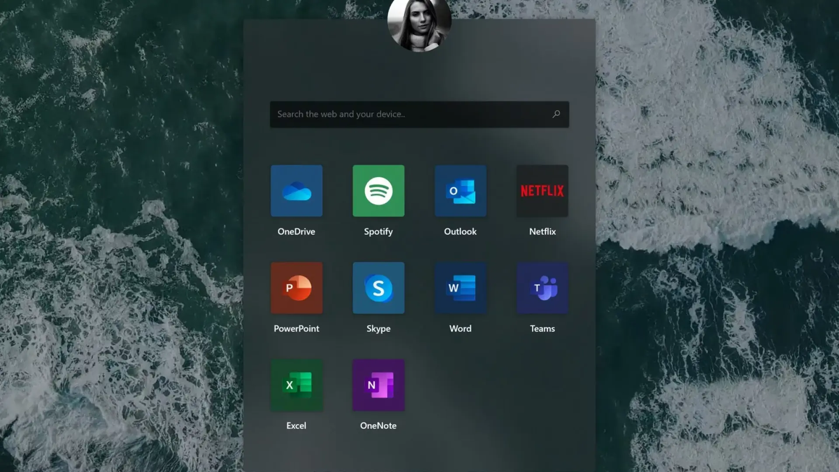Click the PowerPoint text label

coord(296,329)
